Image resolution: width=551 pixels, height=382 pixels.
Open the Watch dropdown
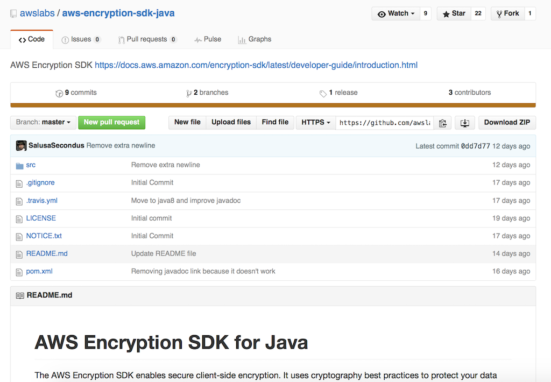pyautogui.click(x=395, y=13)
